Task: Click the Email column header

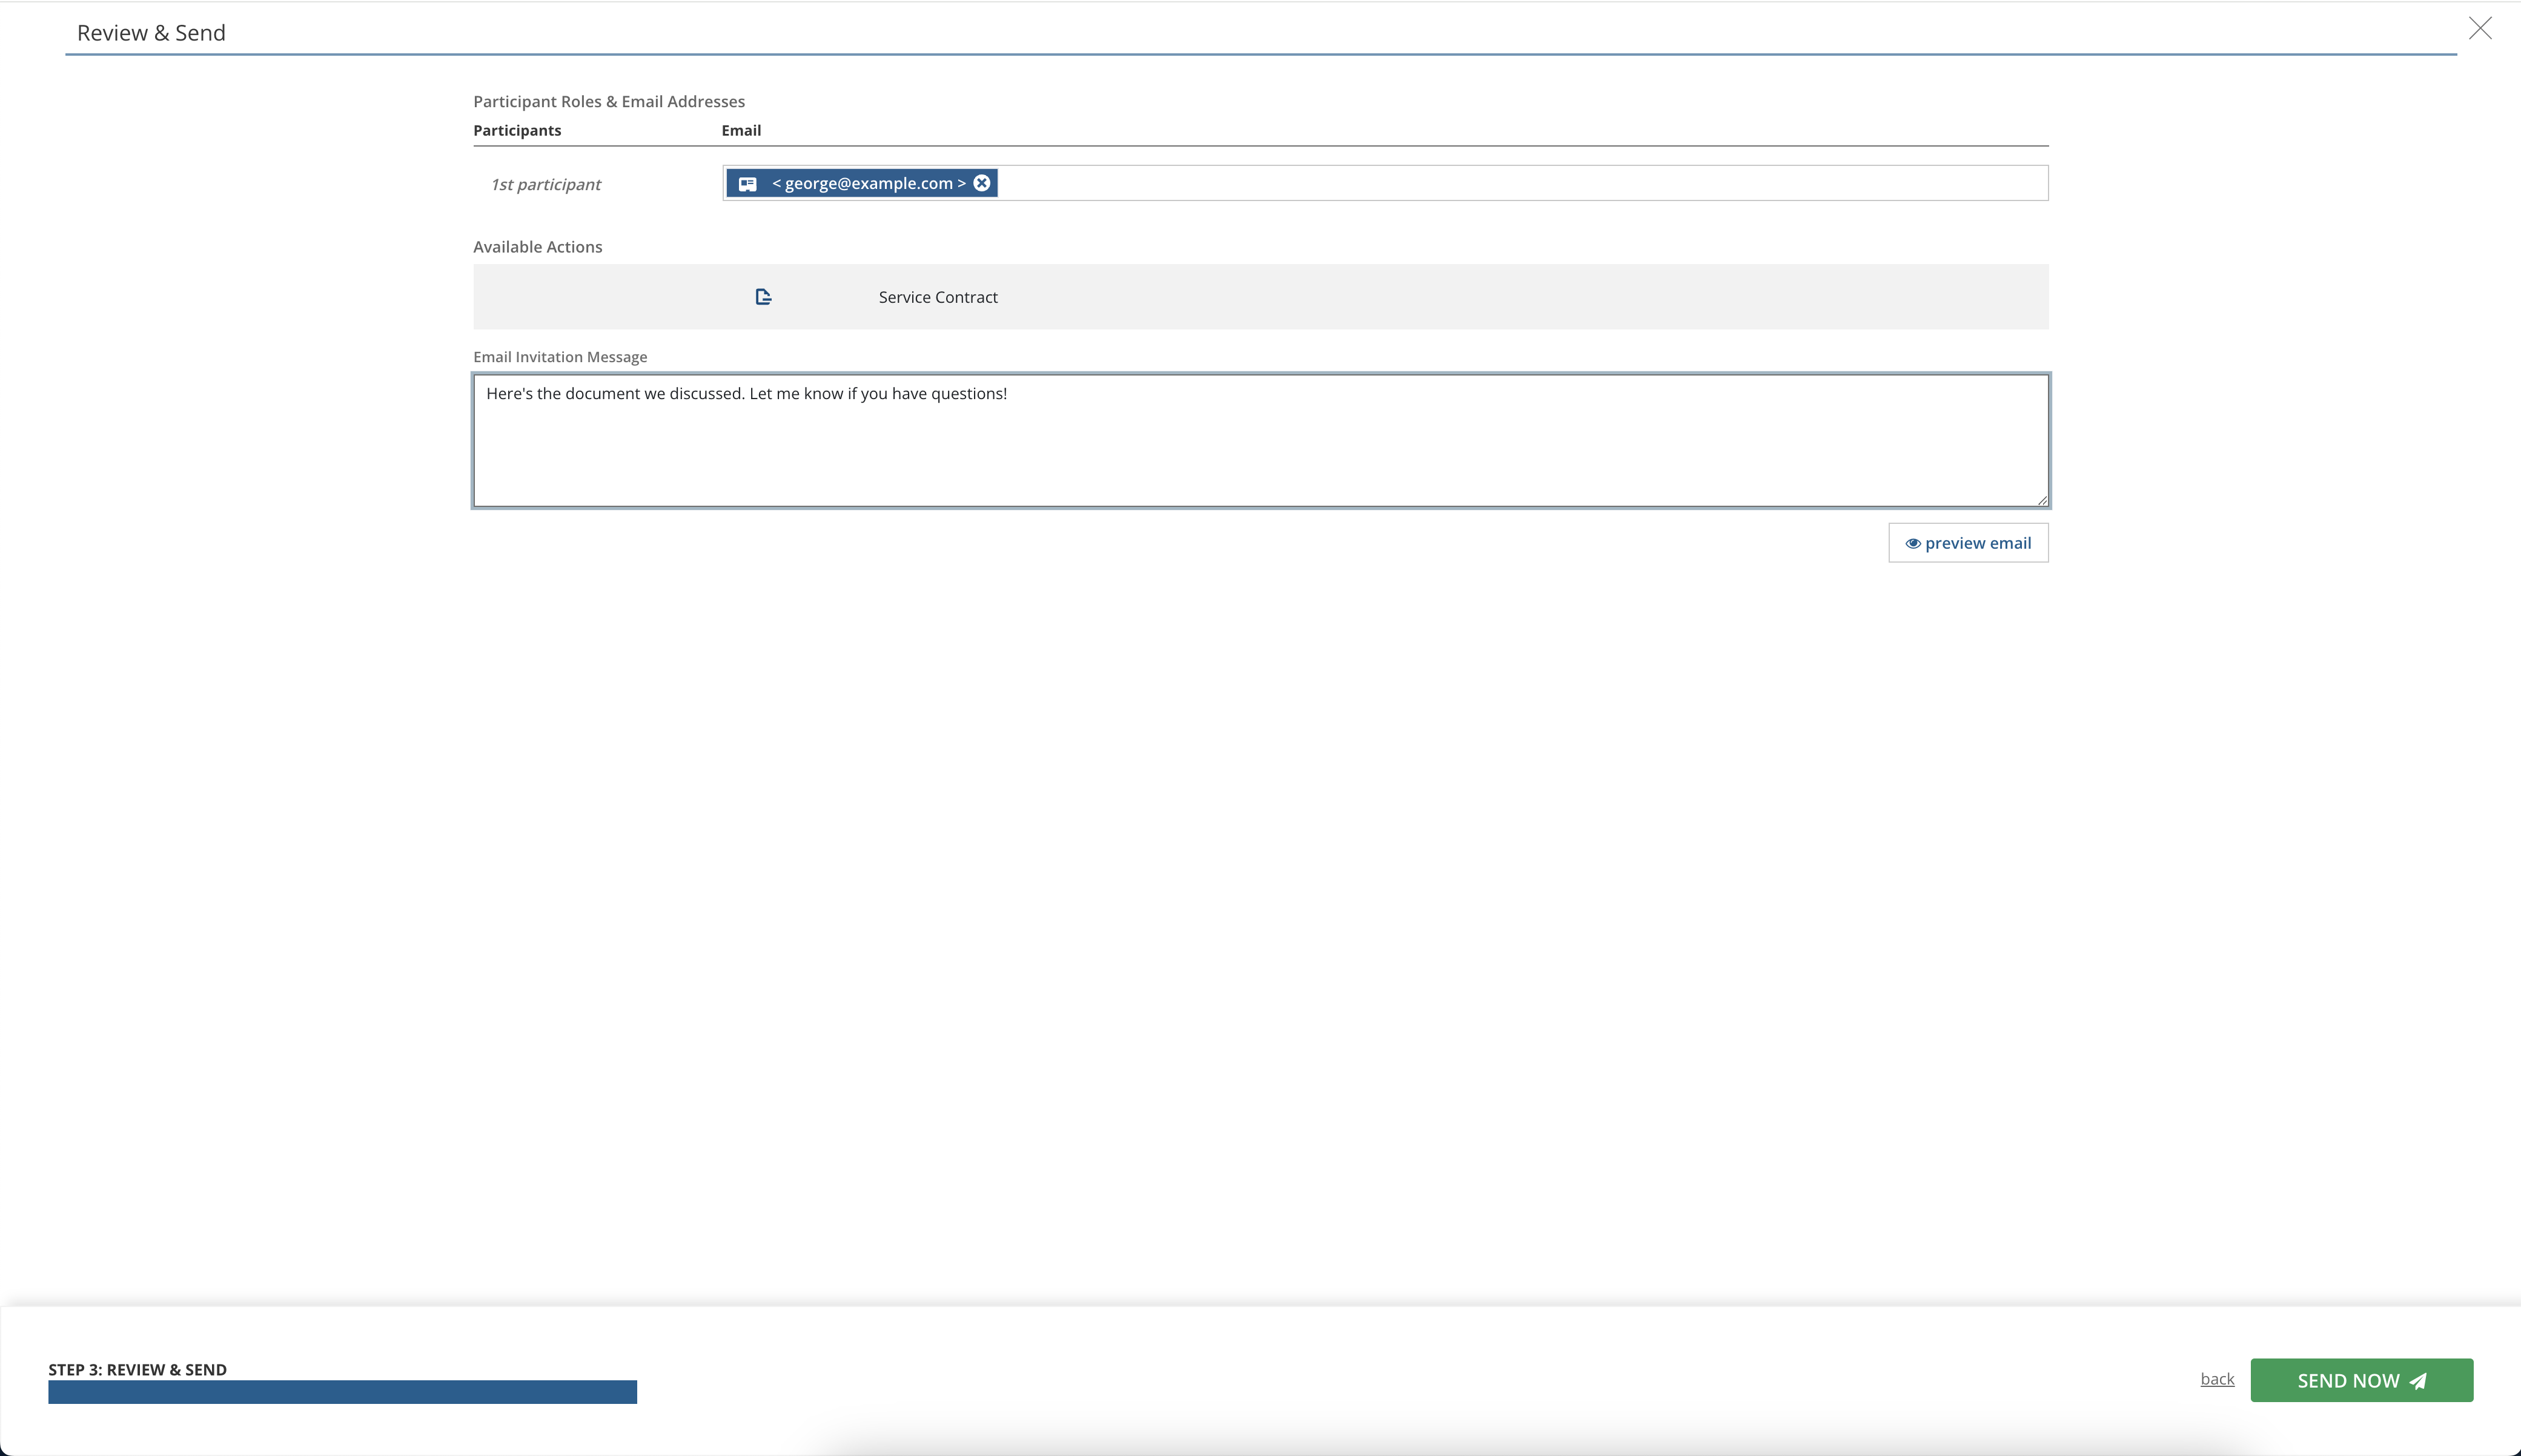Action: [x=741, y=131]
